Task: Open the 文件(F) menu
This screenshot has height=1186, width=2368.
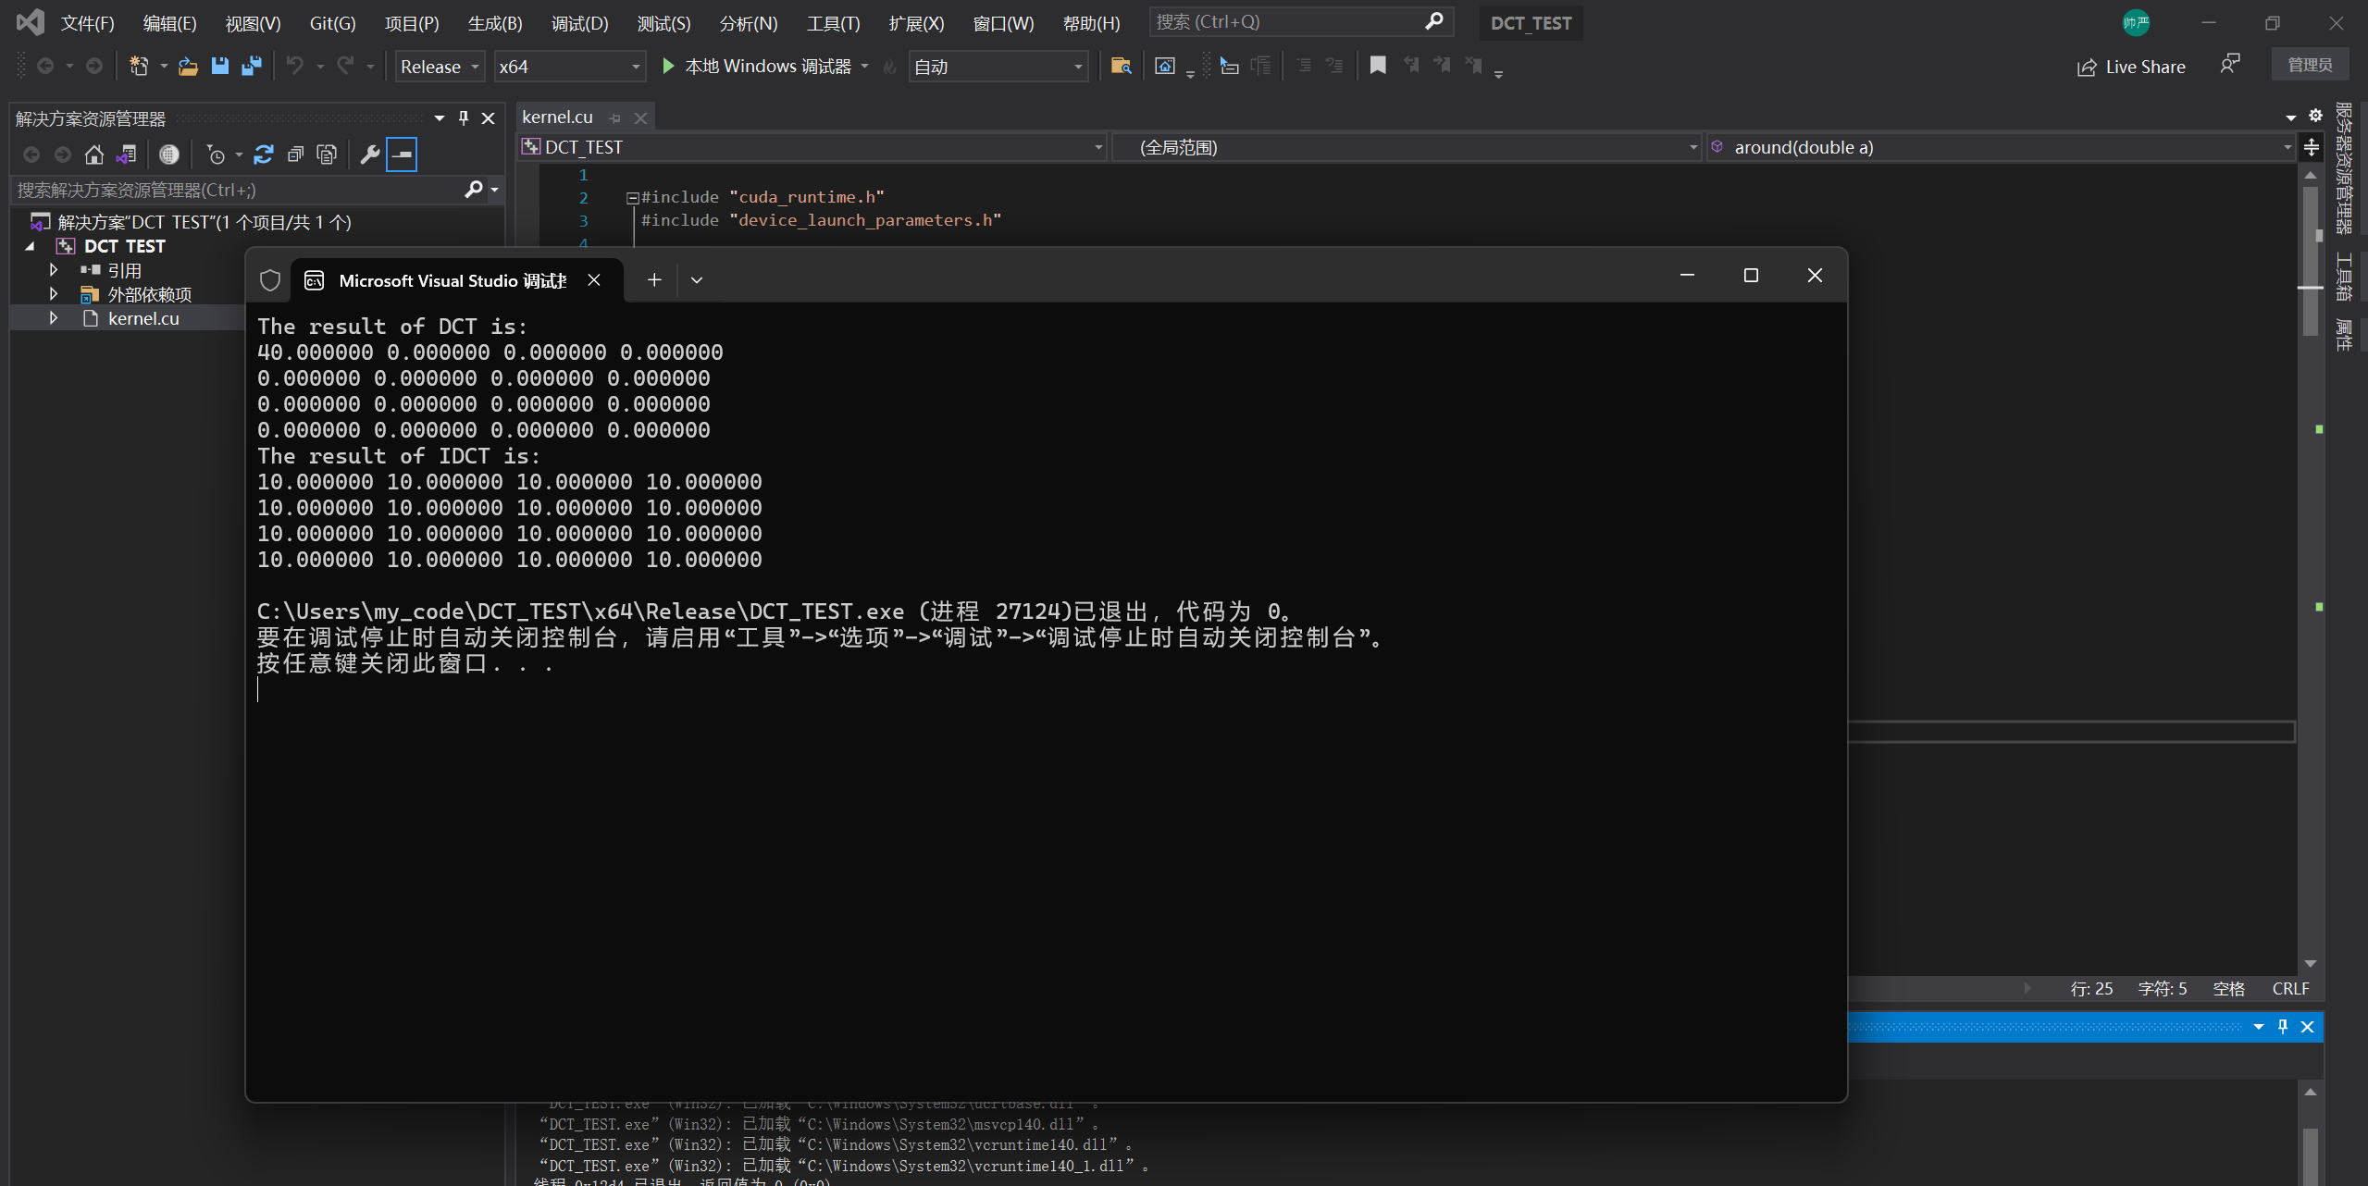Action: [88, 23]
